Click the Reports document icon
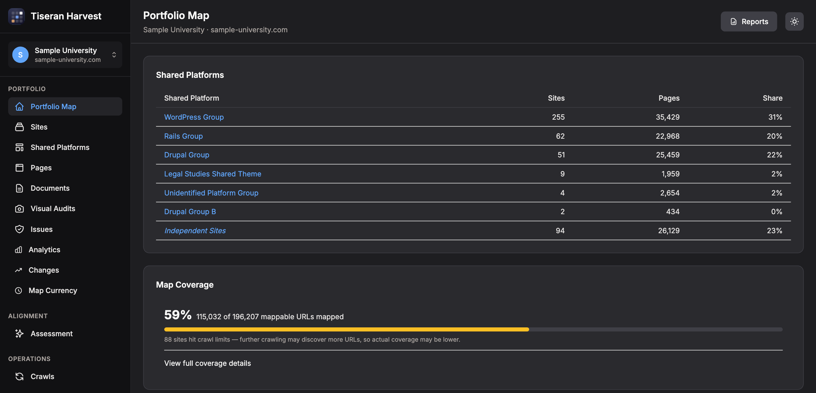Image resolution: width=816 pixels, height=393 pixels. (734, 21)
